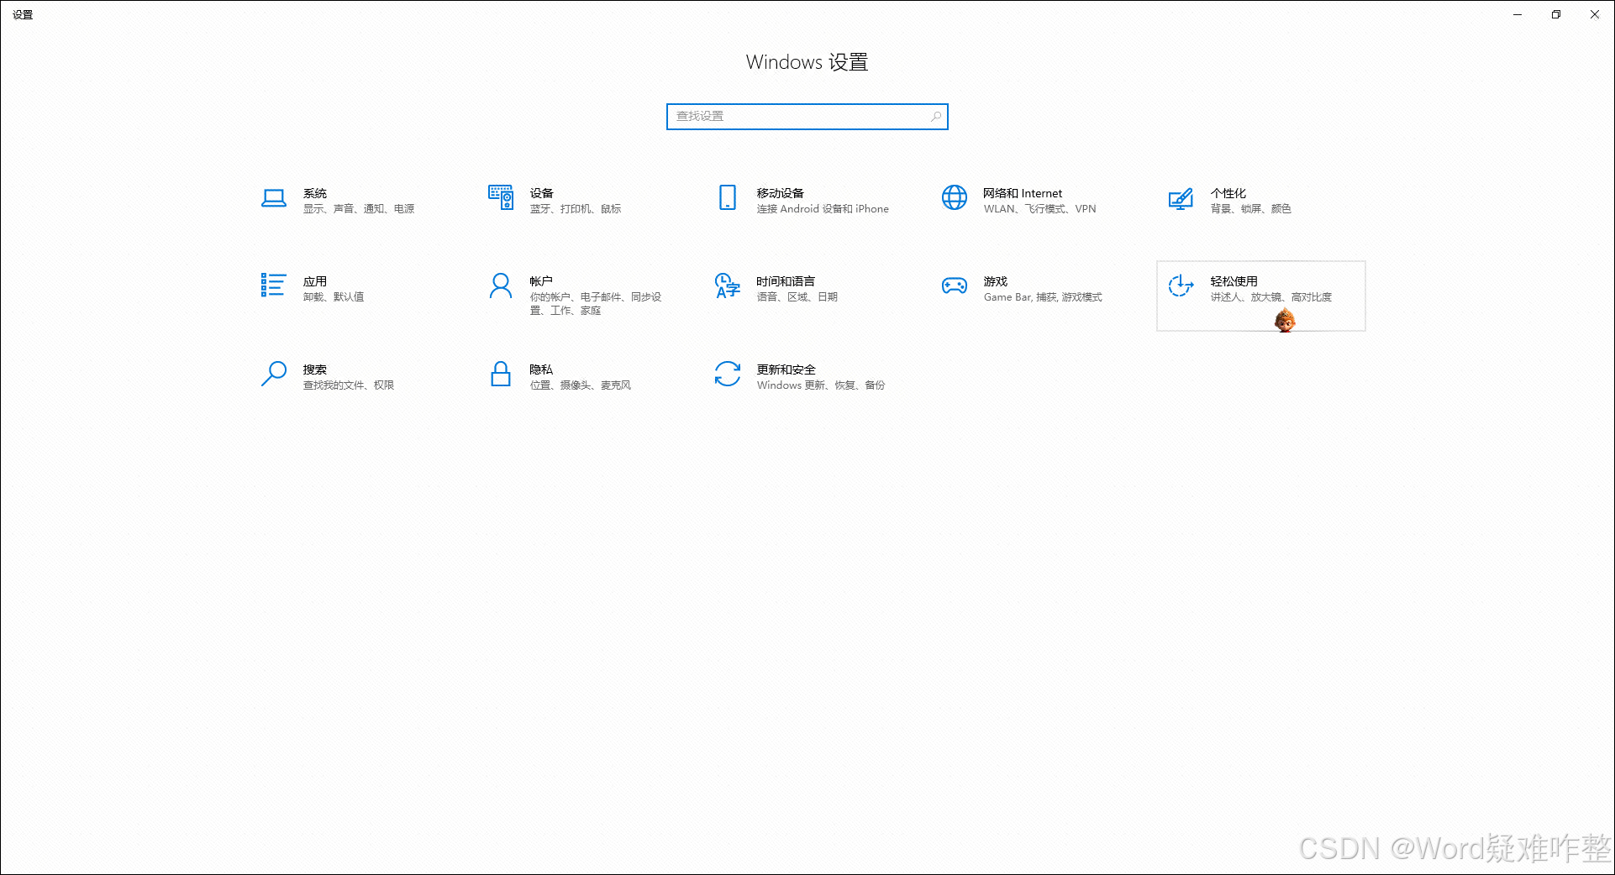The height and width of the screenshot is (875, 1615).
Task: Click description 连接 Android 设备和 iPhone
Action: point(823,209)
